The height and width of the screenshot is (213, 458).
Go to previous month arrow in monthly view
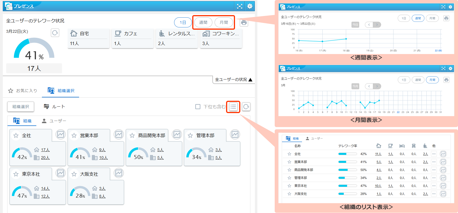[x=369, y=86]
